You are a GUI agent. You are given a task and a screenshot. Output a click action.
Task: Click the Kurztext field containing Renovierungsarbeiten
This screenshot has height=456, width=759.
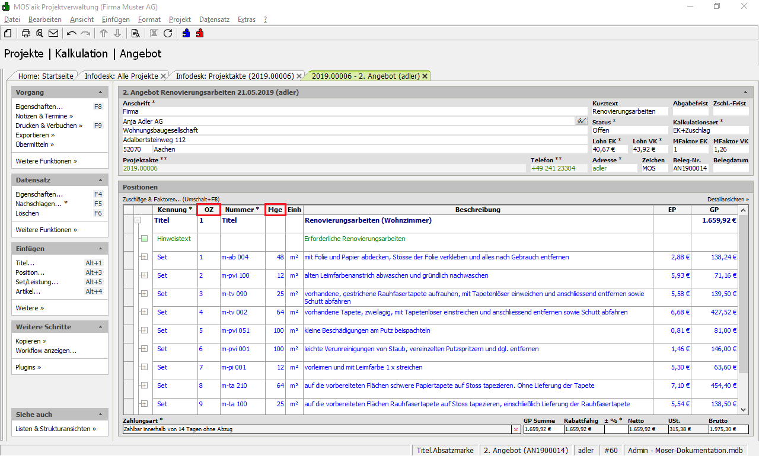(x=629, y=111)
